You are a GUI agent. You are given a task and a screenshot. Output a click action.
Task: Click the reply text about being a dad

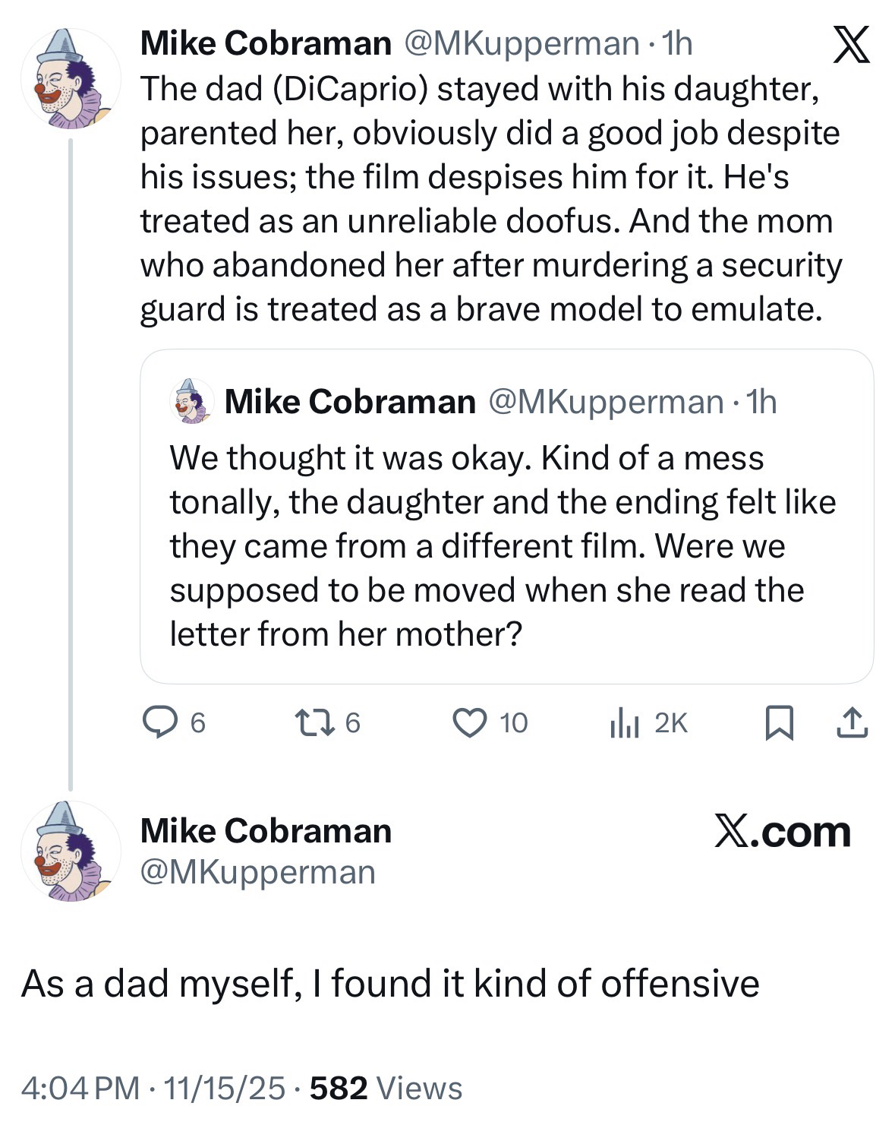(x=390, y=984)
